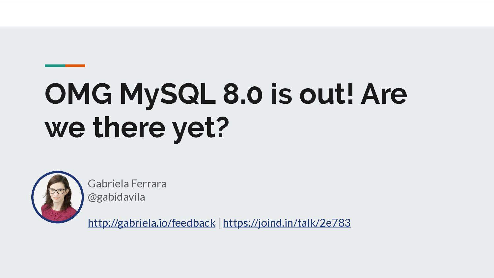494x278 pixels.
Task: Click the word MySQL in the title
Action: (x=168, y=95)
